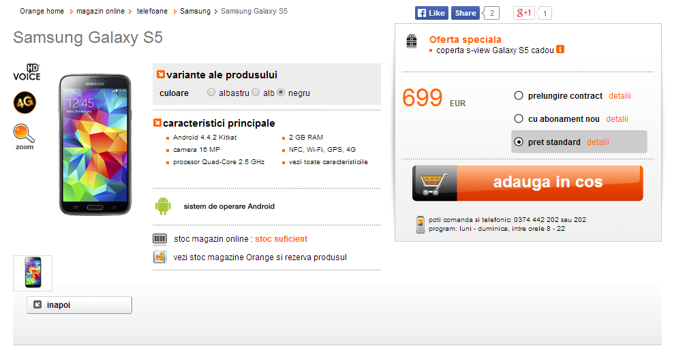The image size is (687, 348).
Task: Select the albastru color option
Action: tap(211, 93)
